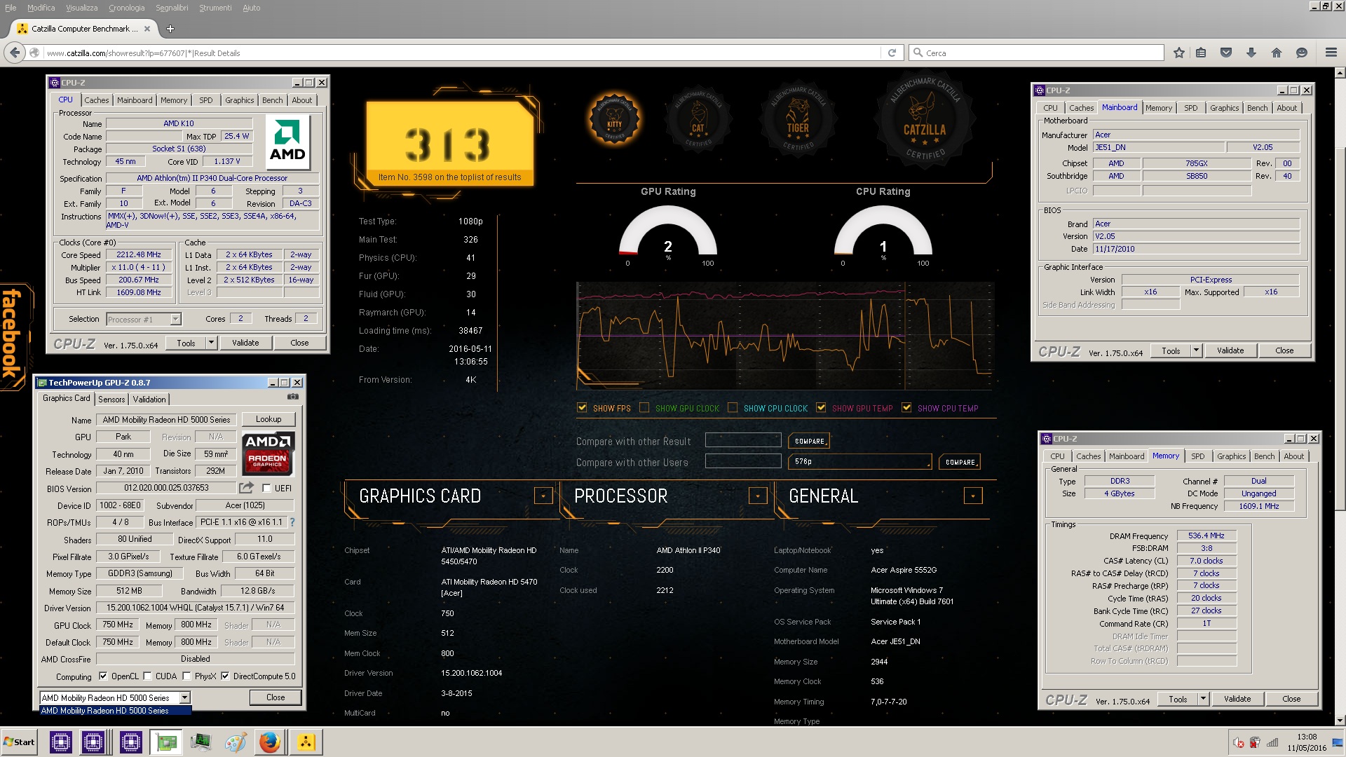Toggle the SHOW CPU TEMP checkbox

click(906, 408)
